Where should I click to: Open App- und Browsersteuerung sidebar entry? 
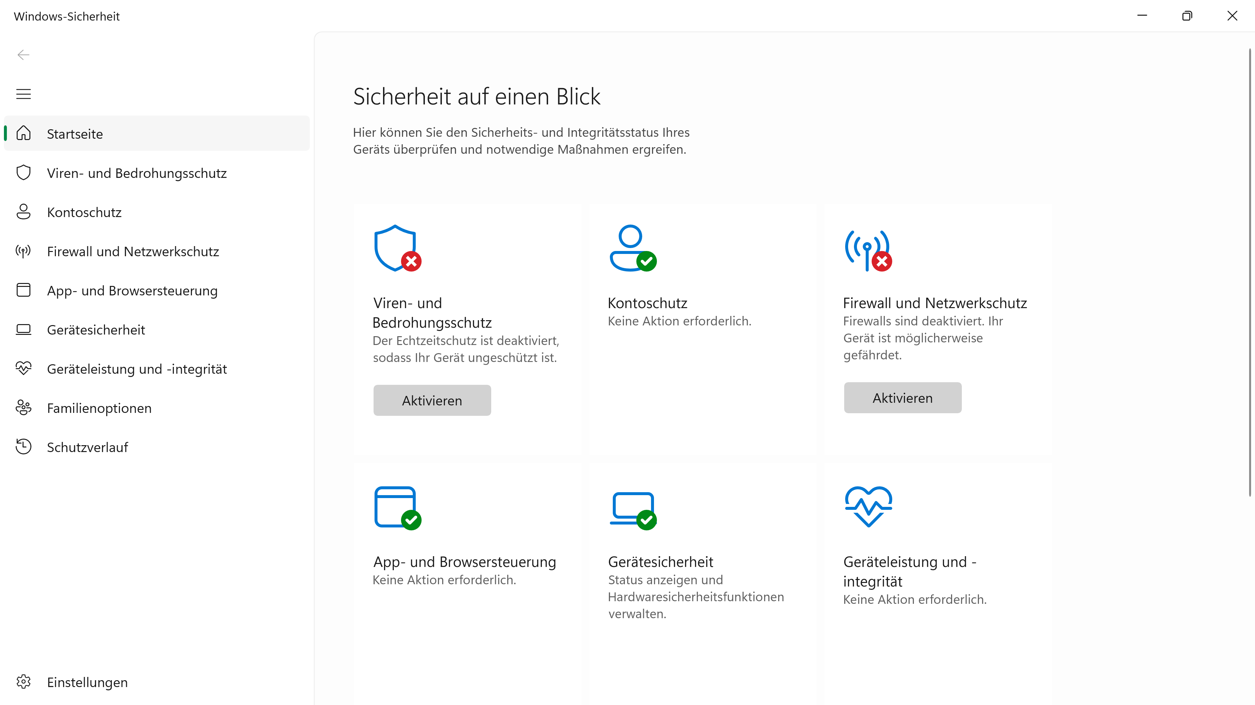coord(157,290)
